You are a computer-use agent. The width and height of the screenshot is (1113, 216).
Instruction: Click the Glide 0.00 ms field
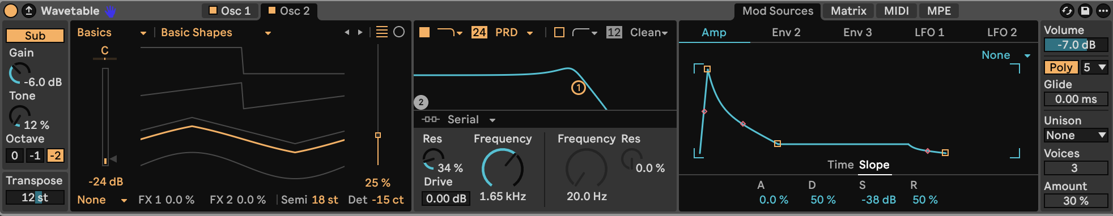pos(1076,99)
